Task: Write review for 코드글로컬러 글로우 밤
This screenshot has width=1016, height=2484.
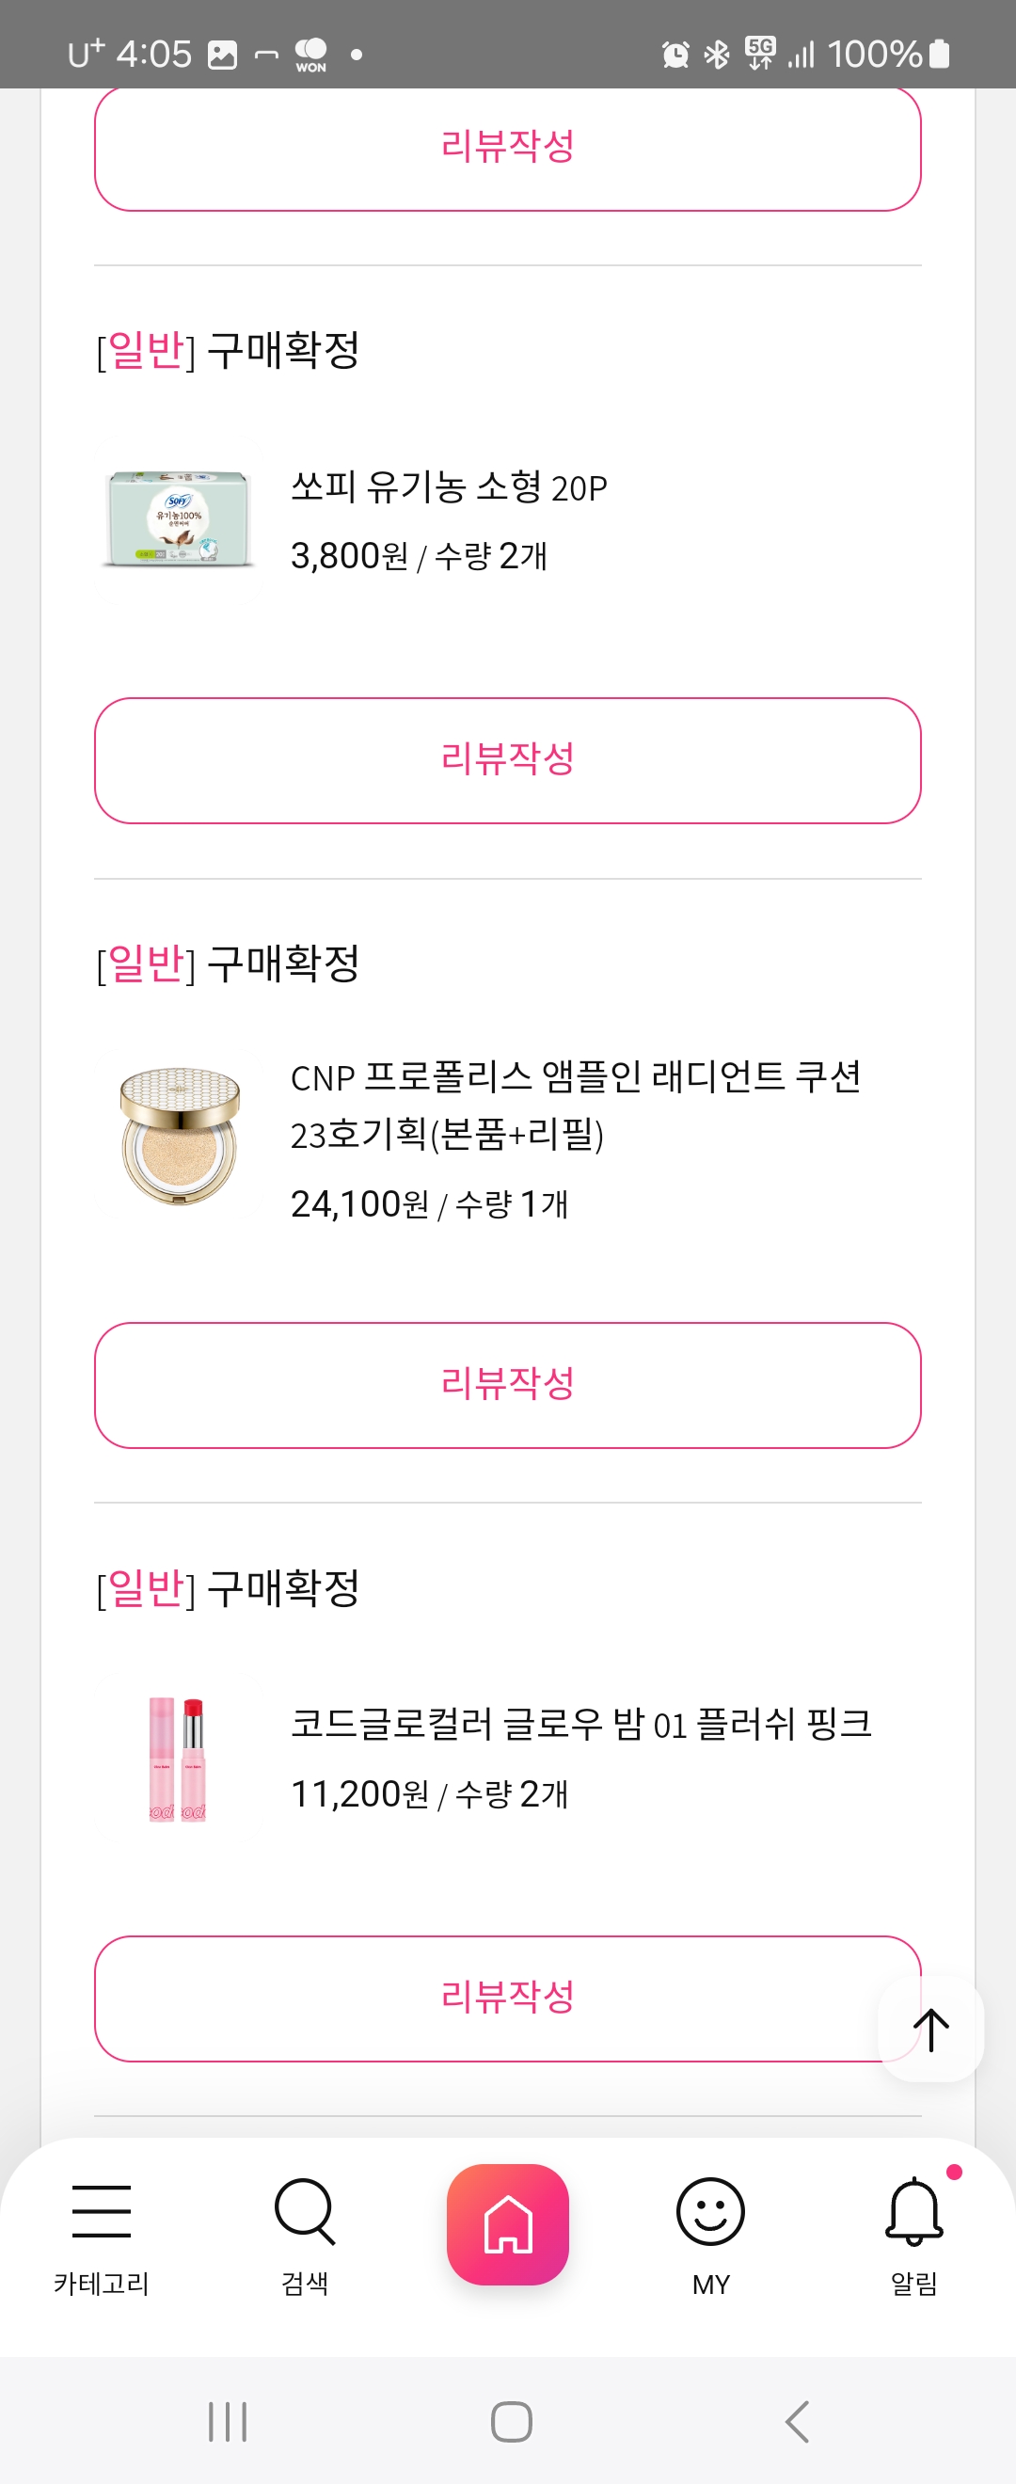Action: (482, 1998)
